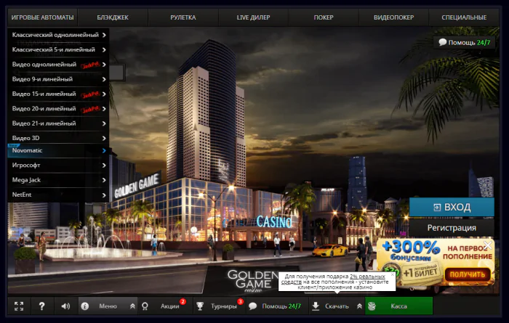Viewport: 509px width, 323px height.
Task: Expand Mega Jack arrow
Action: 104,180
